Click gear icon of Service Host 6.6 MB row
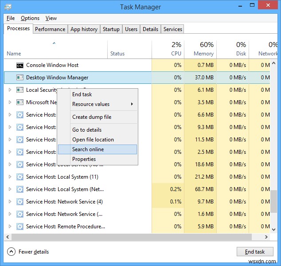Screen dimensions: 281x266 20,115
